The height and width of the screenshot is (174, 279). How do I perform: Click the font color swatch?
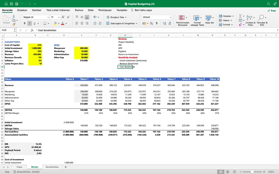tap(62, 23)
